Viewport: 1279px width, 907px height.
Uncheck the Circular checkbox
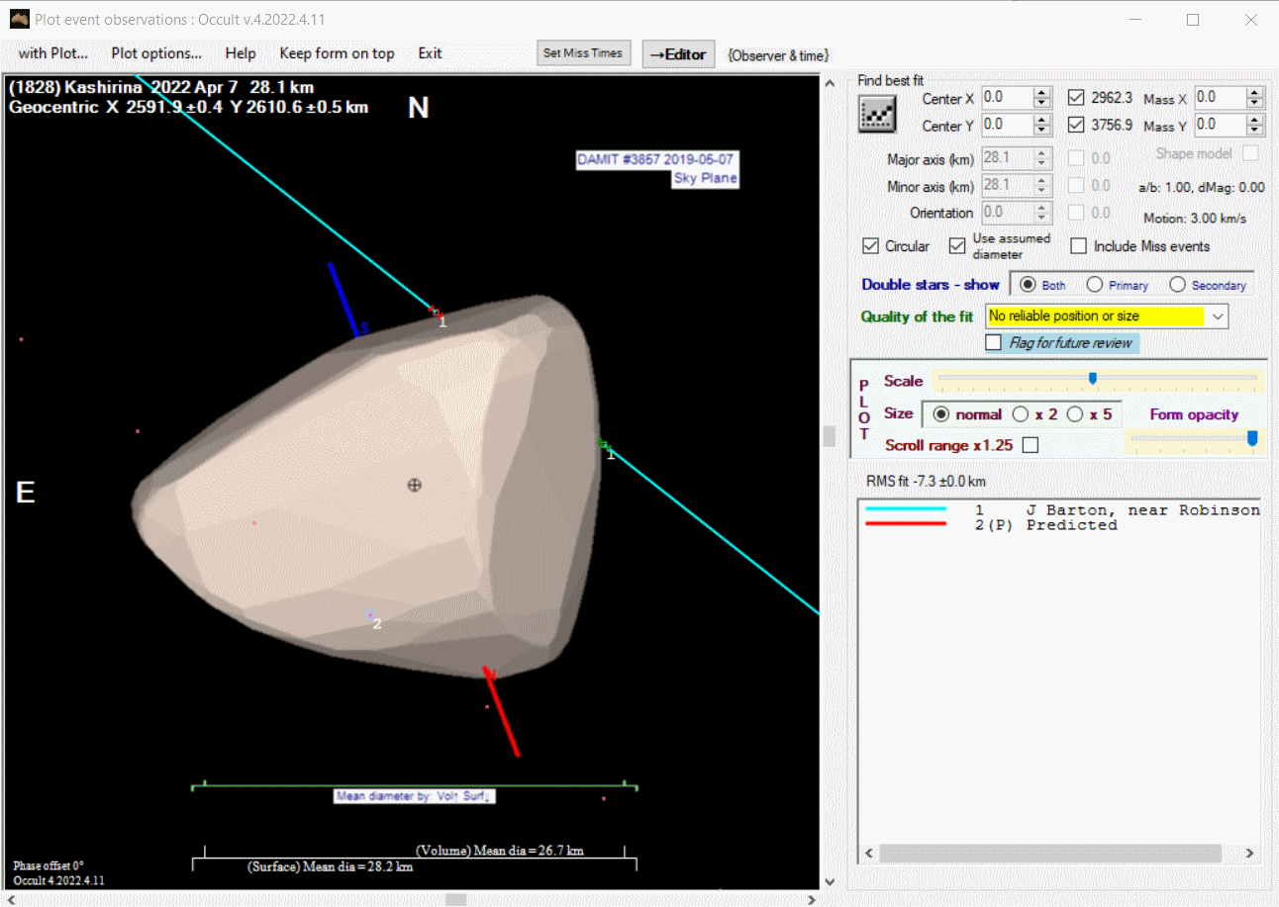(x=871, y=246)
